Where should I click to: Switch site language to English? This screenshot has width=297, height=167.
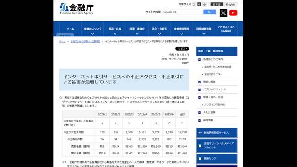(x=231, y=4)
